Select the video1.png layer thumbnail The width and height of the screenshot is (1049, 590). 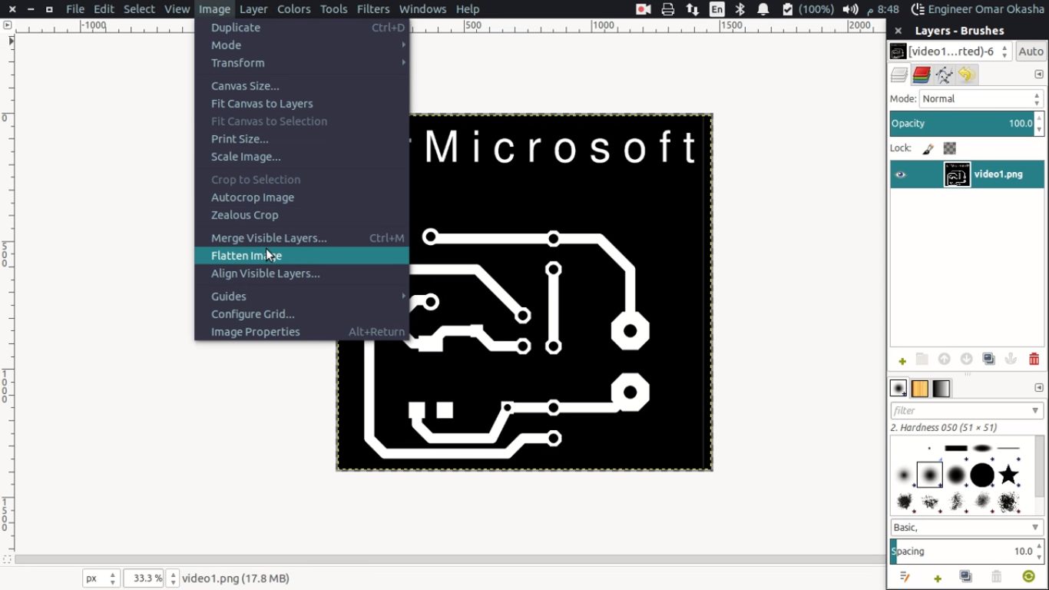(957, 174)
